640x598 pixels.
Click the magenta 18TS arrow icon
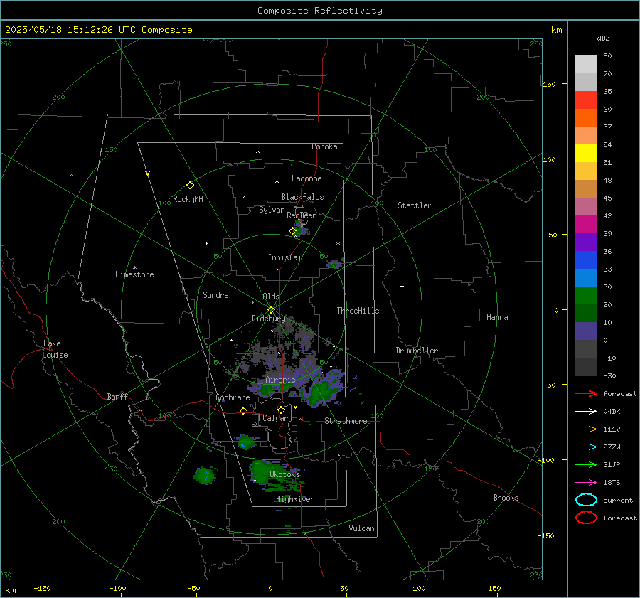[586, 483]
